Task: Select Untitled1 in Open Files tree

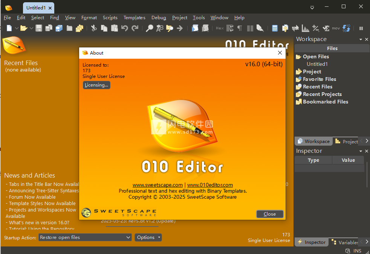Action: pyautogui.click(x=317, y=64)
